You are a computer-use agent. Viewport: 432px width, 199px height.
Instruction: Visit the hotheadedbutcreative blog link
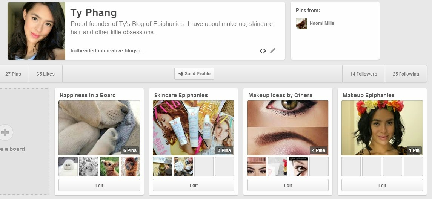tap(108, 51)
